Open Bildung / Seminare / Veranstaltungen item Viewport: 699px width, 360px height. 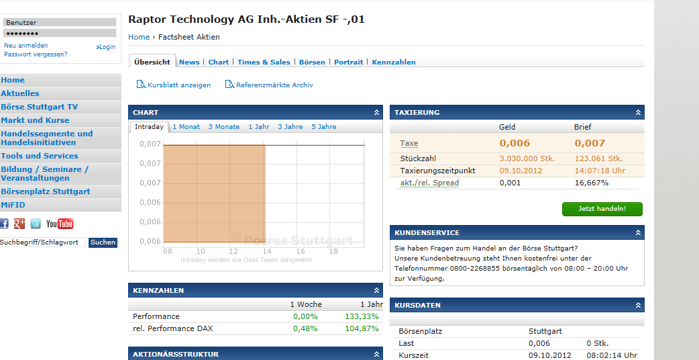coord(60,173)
